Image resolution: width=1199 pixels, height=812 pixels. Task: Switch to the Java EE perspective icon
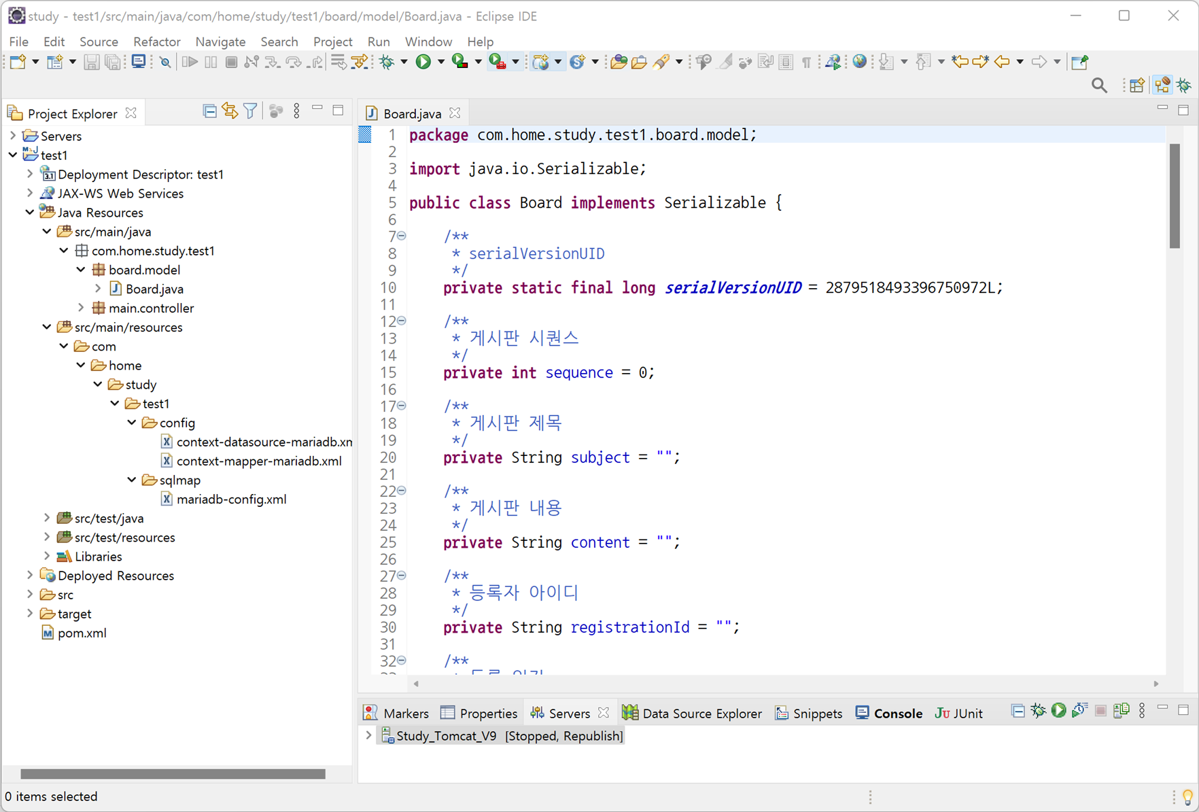1162,86
